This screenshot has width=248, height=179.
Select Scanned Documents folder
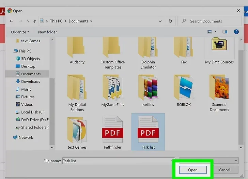coord(219,93)
